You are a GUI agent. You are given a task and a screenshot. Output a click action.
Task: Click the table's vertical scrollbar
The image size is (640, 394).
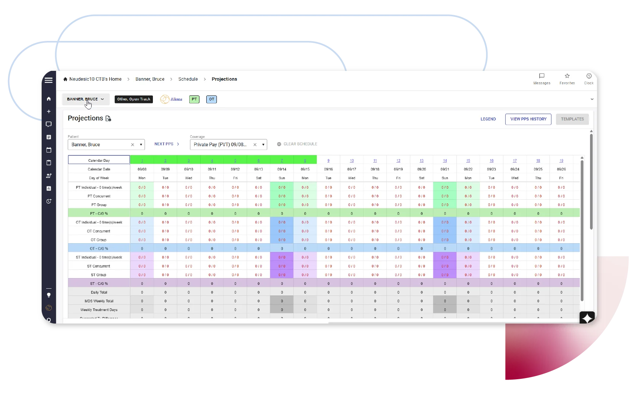(x=582, y=227)
